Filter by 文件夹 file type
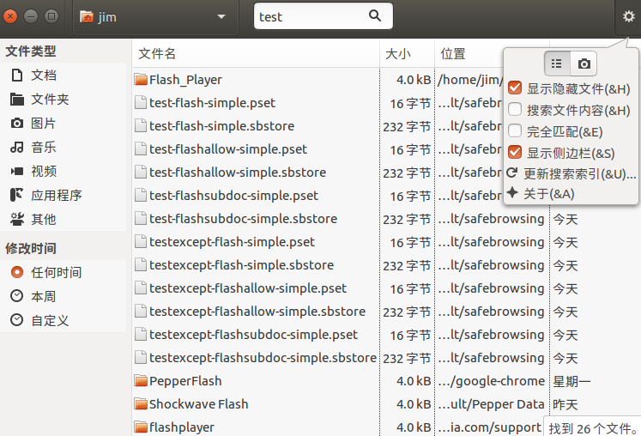The height and width of the screenshot is (436, 641). 63,100
